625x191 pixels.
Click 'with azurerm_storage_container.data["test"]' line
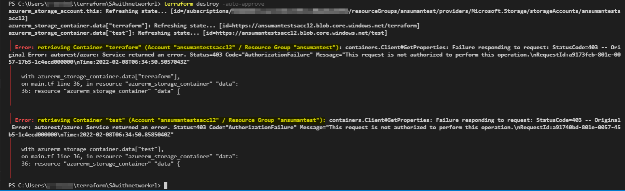[x=92, y=148]
